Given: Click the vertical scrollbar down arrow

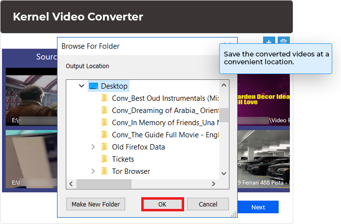Looking at the screenshot, I should click(x=224, y=173).
